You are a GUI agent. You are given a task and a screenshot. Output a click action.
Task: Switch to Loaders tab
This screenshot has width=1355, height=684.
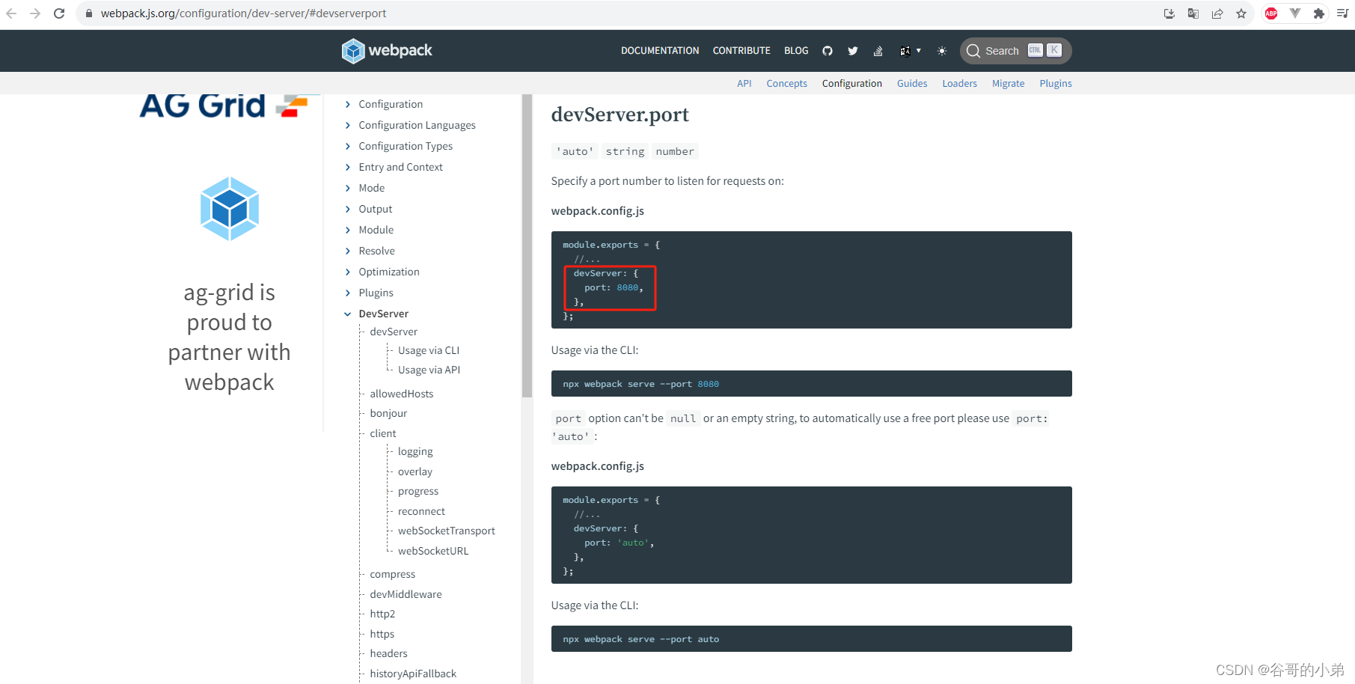[x=959, y=83]
